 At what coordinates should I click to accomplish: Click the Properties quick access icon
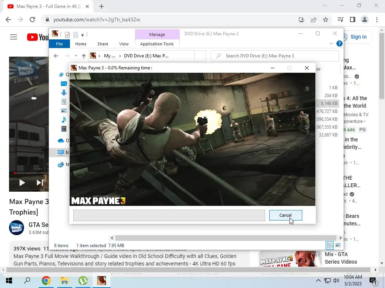pyautogui.click(x=67, y=35)
